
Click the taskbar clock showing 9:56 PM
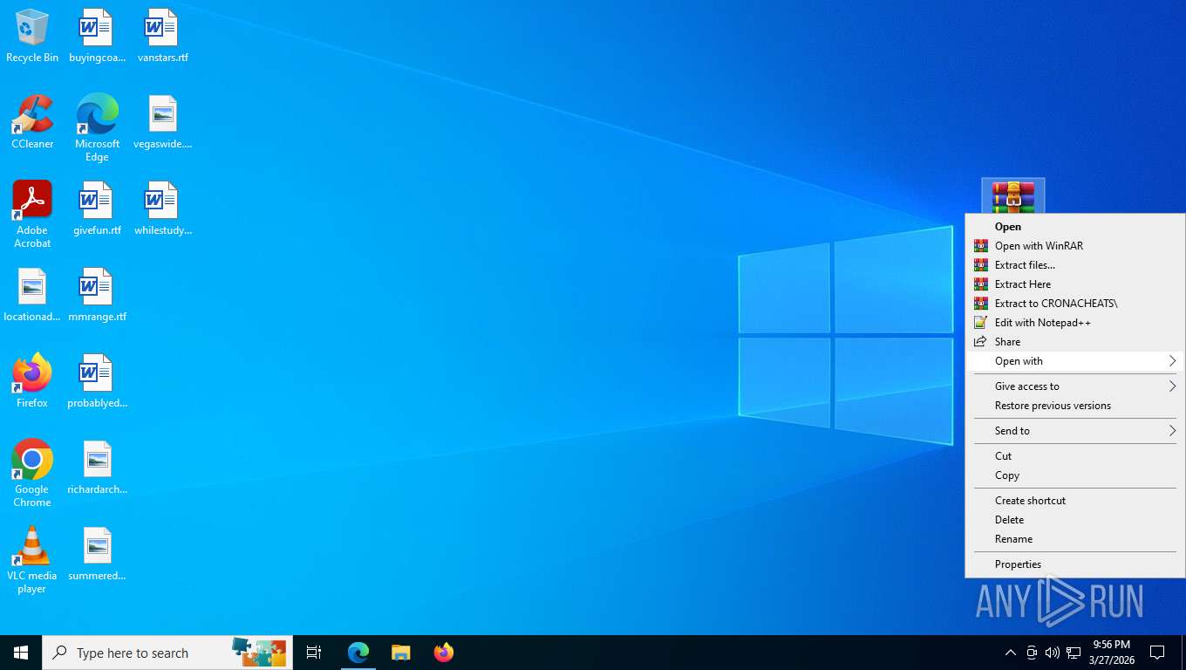[x=1111, y=653]
